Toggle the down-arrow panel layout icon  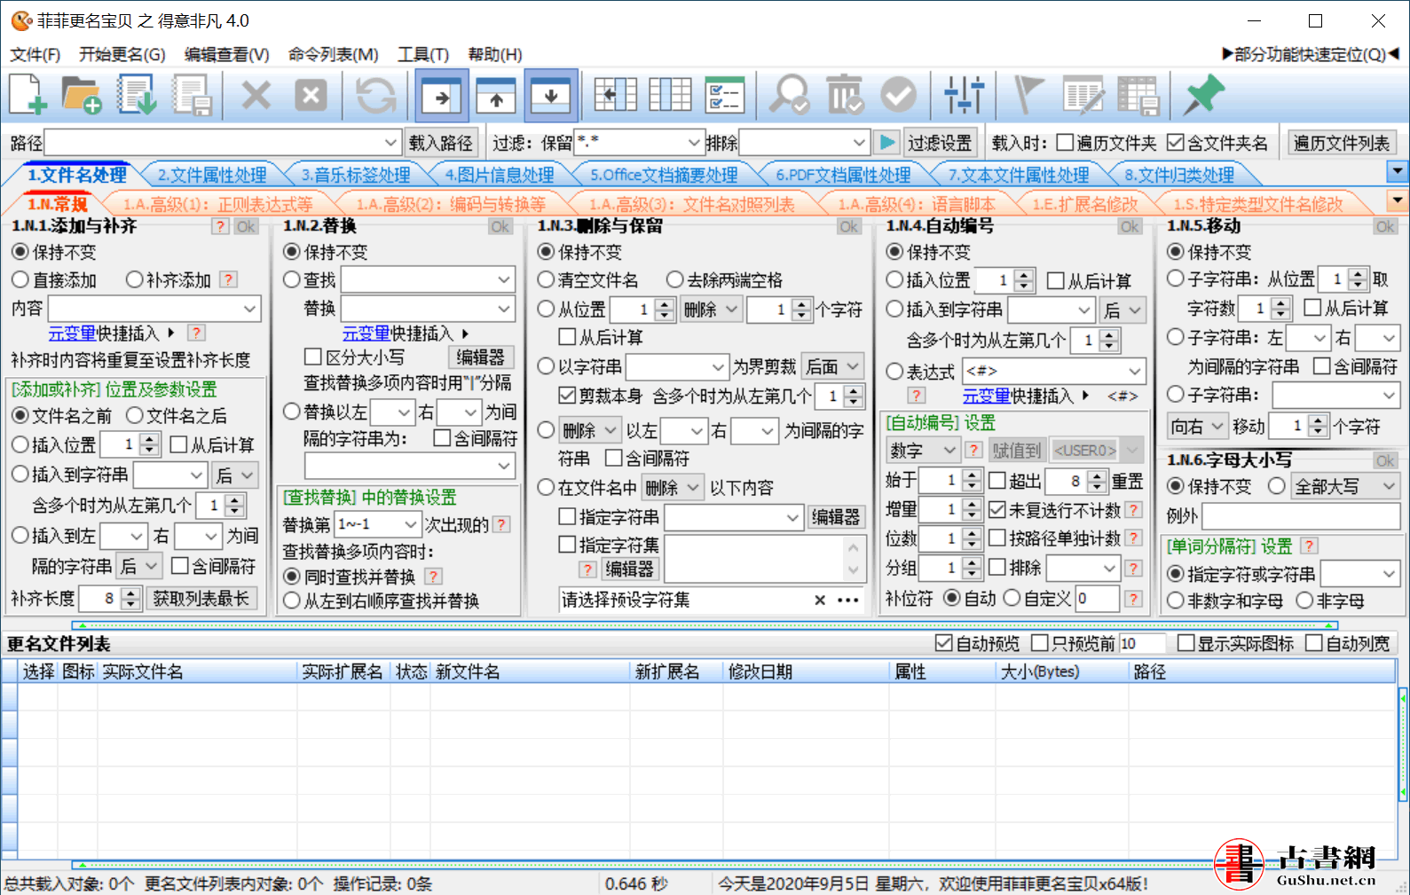click(x=551, y=95)
